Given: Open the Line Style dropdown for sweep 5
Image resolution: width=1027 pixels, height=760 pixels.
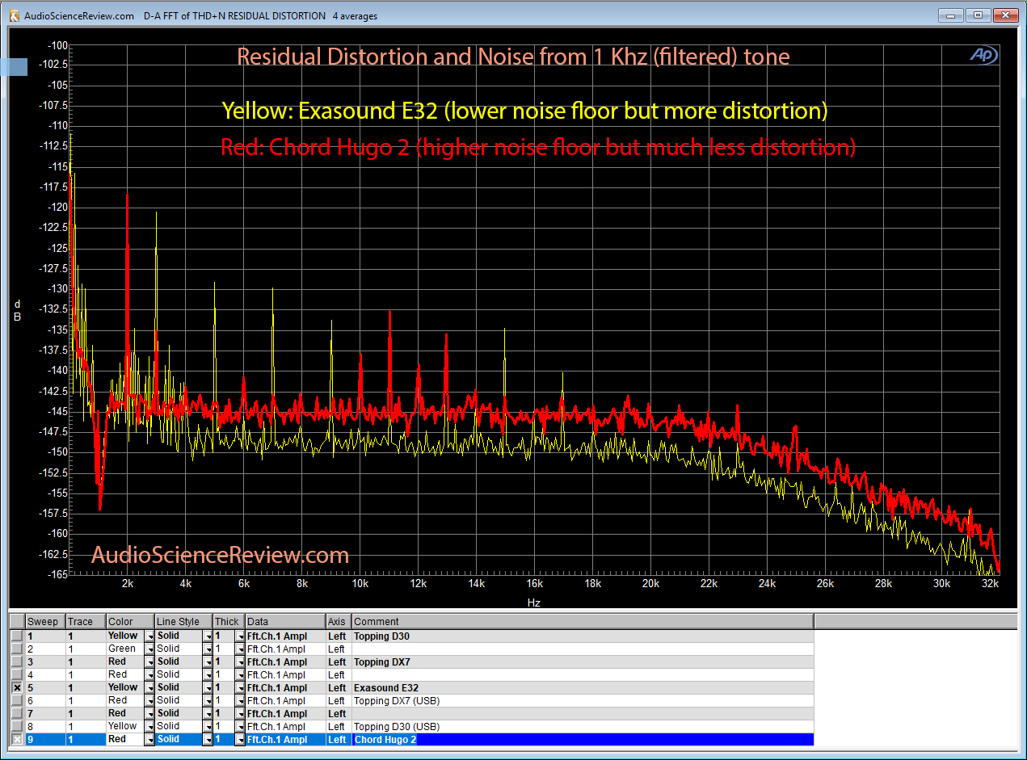Looking at the screenshot, I should (x=208, y=687).
